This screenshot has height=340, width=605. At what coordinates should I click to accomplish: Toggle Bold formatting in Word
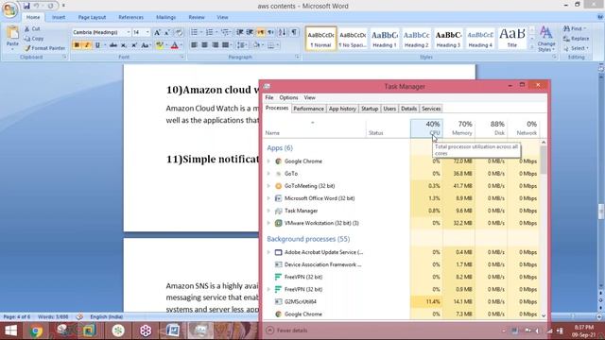[x=77, y=45]
